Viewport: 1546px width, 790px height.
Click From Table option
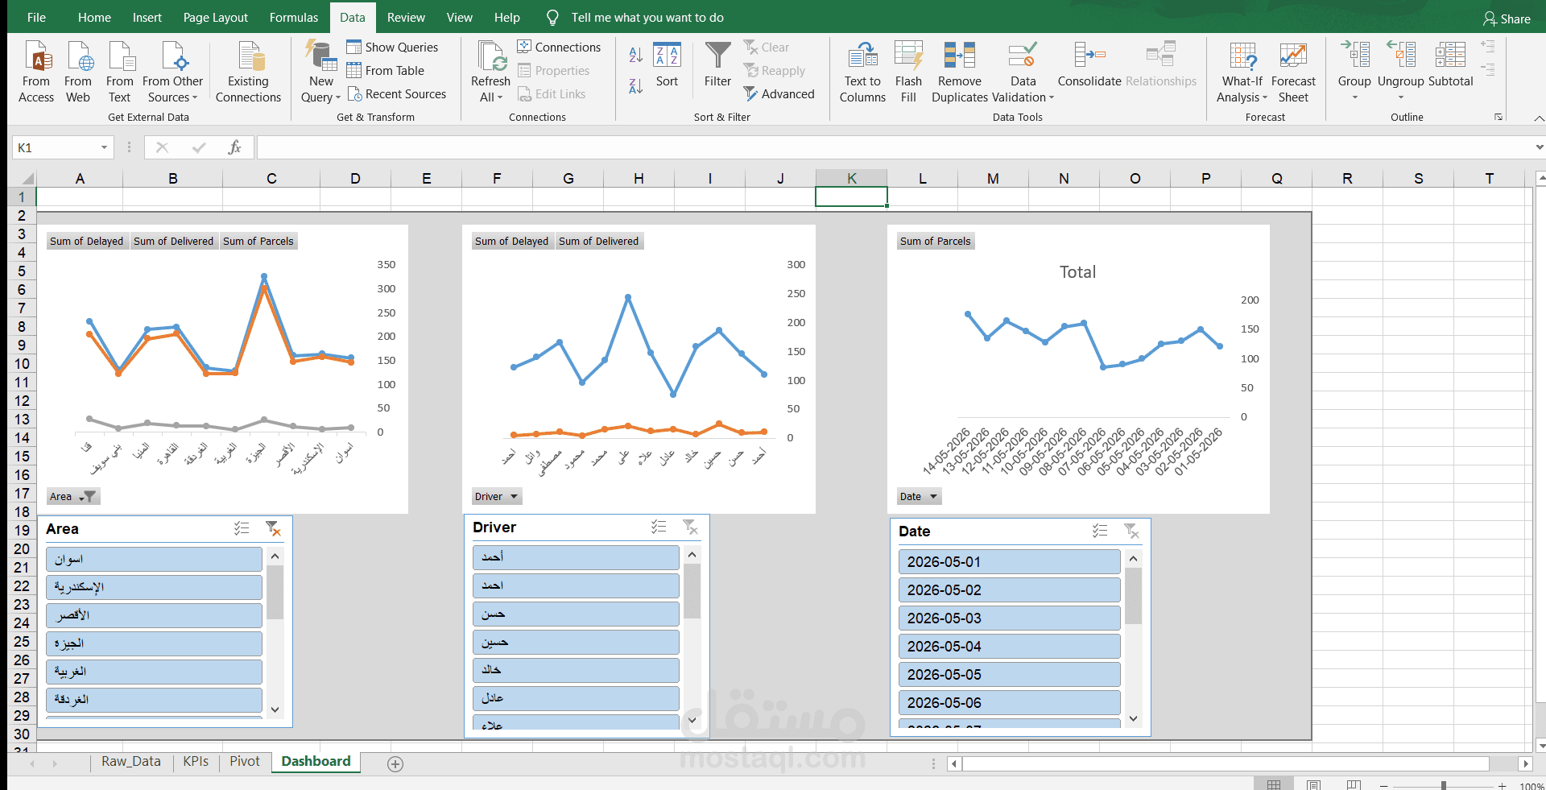click(385, 71)
